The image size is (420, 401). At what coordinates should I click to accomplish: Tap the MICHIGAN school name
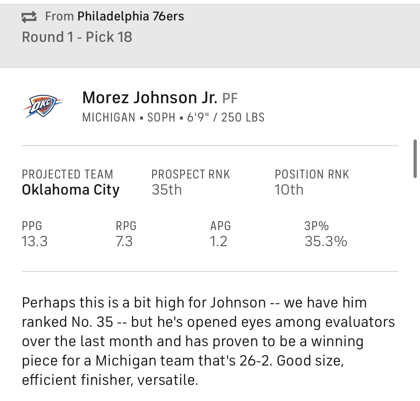pyautogui.click(x=108, y=118)
